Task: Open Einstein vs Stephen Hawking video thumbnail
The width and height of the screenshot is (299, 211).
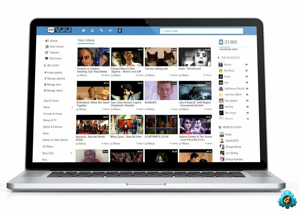Action: [93, 57]
